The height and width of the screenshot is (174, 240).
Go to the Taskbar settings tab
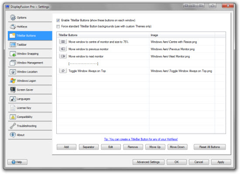(x=30, y=44)
